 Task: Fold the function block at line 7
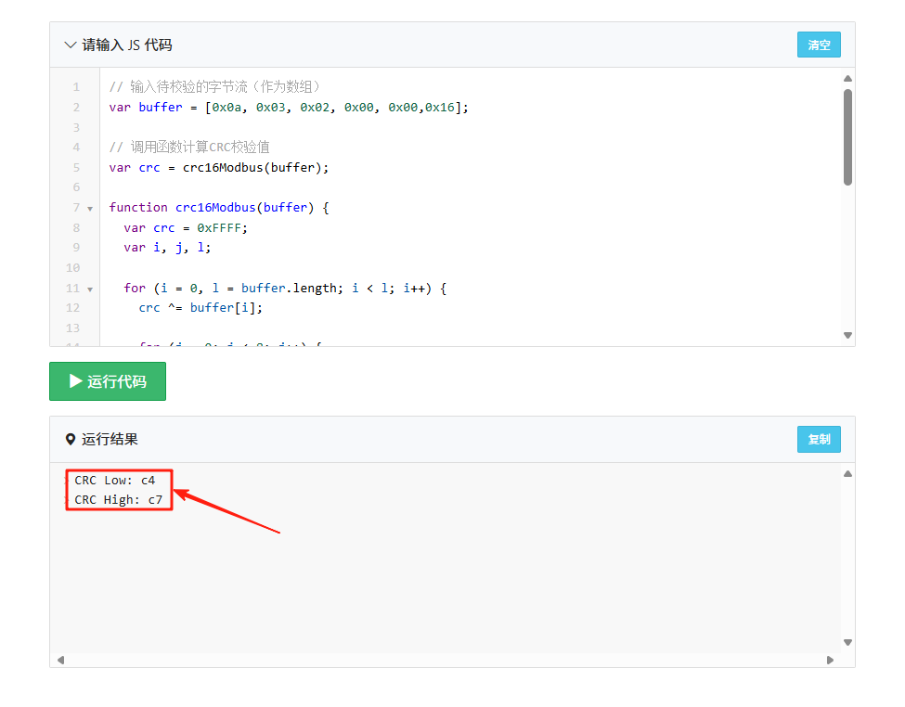[90, 209]
